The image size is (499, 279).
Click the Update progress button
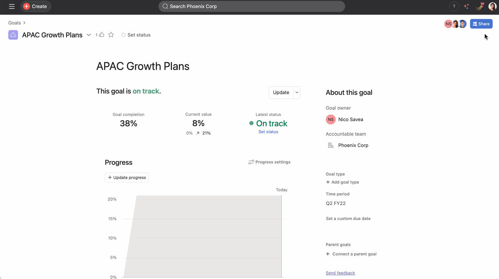[127, 177]
